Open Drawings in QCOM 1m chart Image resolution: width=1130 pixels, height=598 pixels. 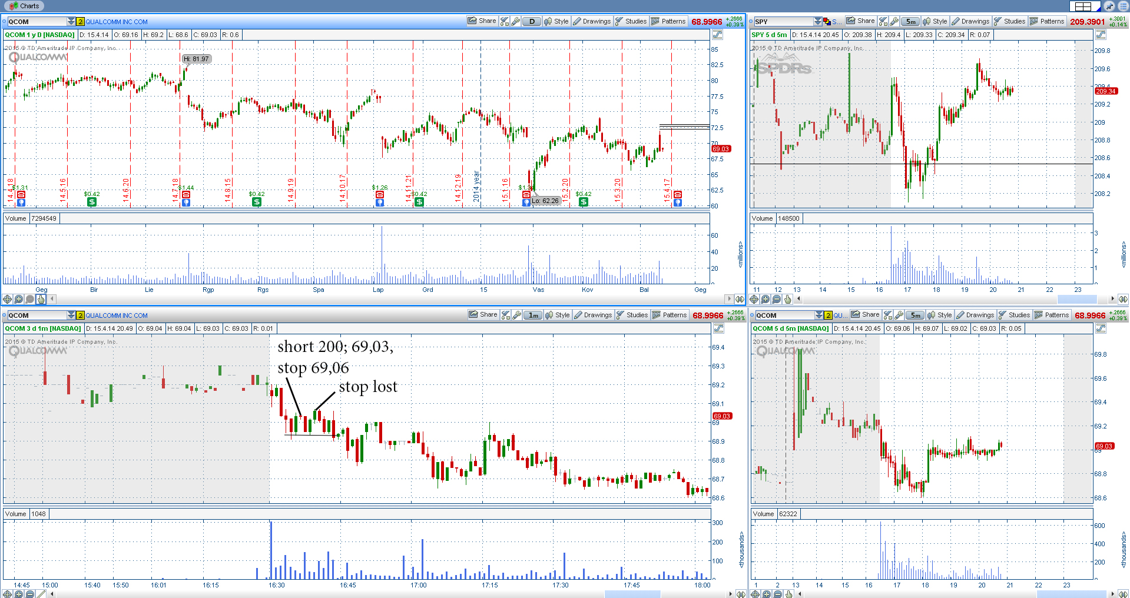coord(593,315)
